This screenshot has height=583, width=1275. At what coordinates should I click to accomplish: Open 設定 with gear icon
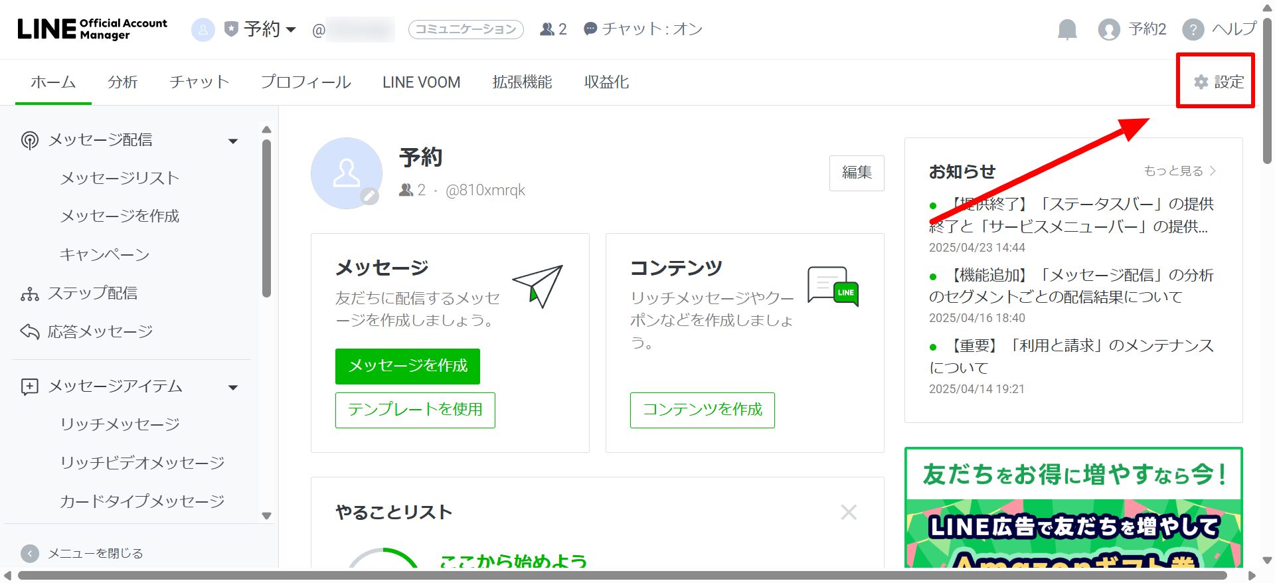[x=1218, y=82]
